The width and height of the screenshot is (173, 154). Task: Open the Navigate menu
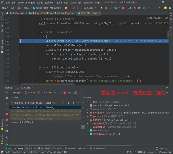pyautogui.click(x=30, y=3)
